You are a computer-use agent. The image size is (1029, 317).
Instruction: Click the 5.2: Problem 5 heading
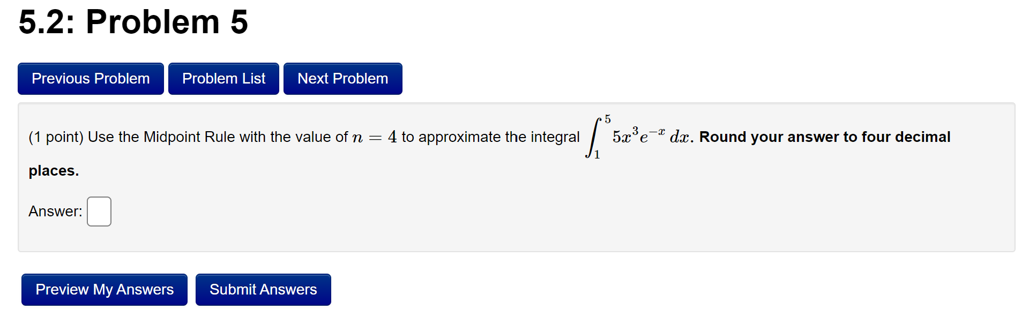133,21
